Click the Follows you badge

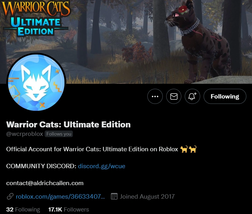[59, 134]
